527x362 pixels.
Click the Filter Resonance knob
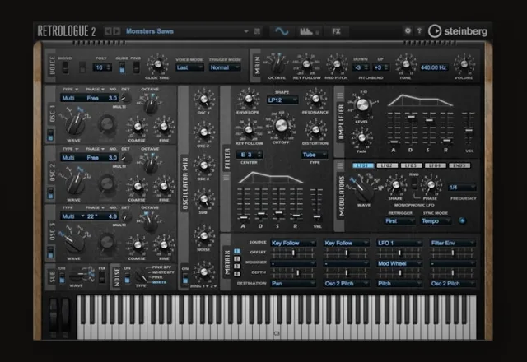coord(315,99)
